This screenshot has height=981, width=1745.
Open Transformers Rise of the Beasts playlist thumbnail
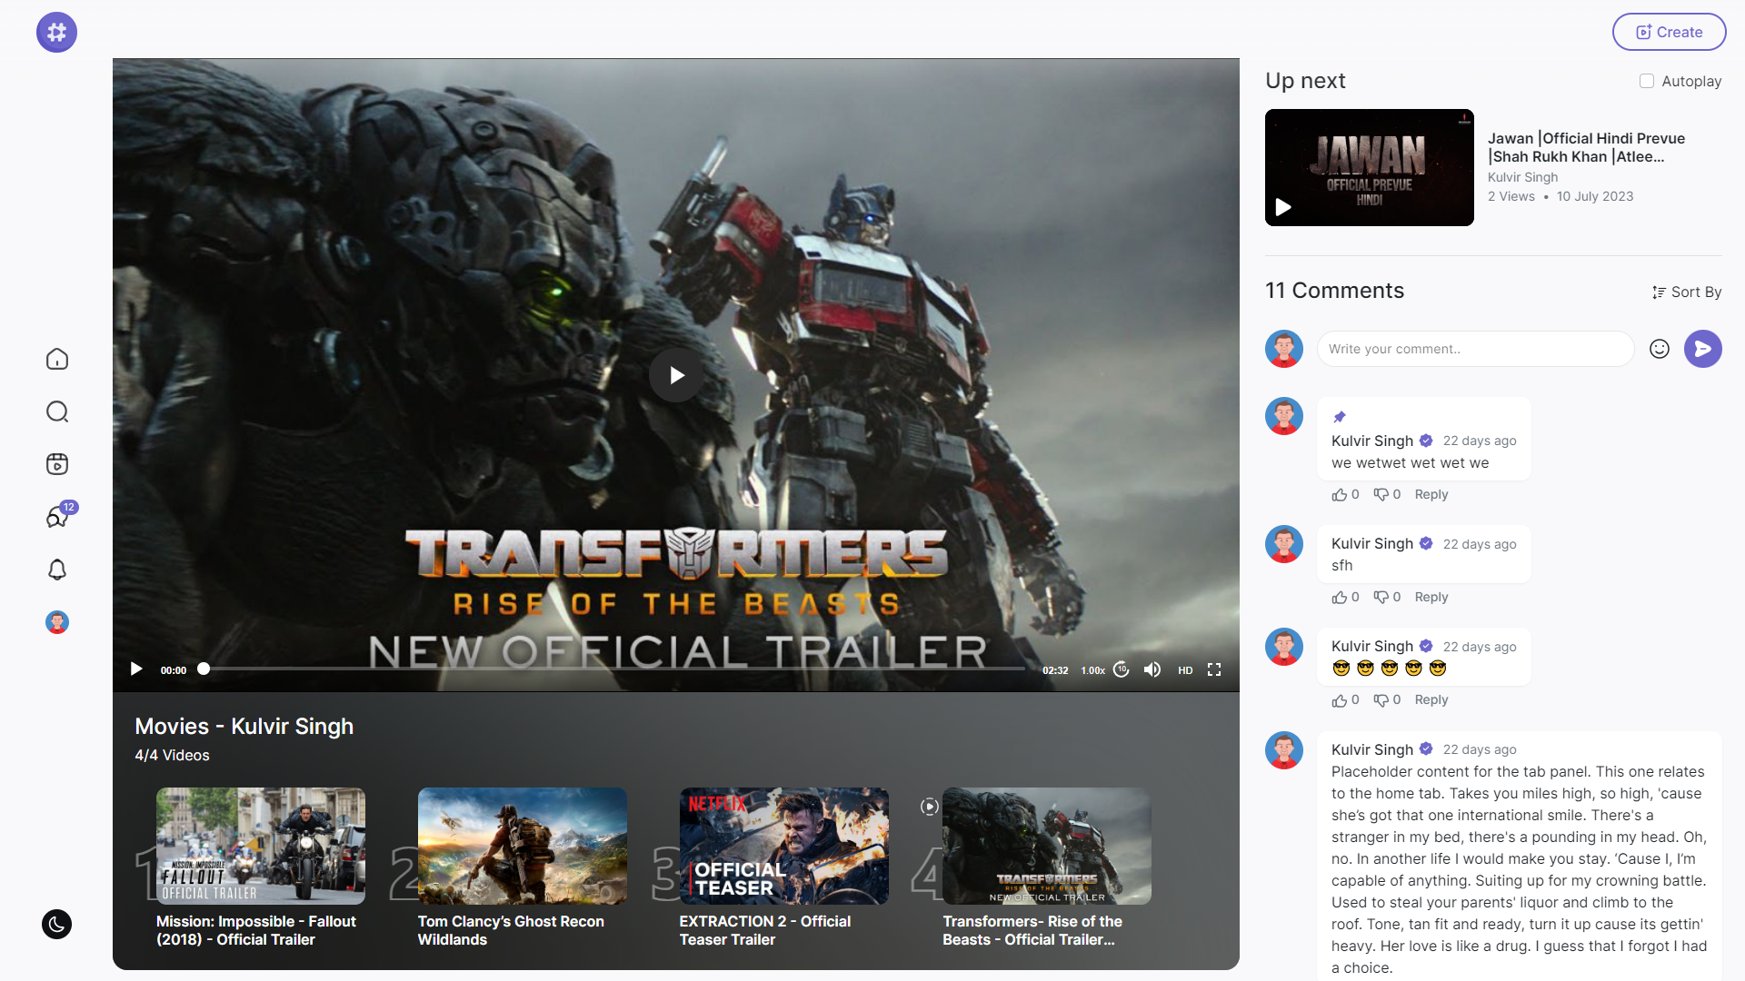pyautogui.click(x=1046, y=846)
